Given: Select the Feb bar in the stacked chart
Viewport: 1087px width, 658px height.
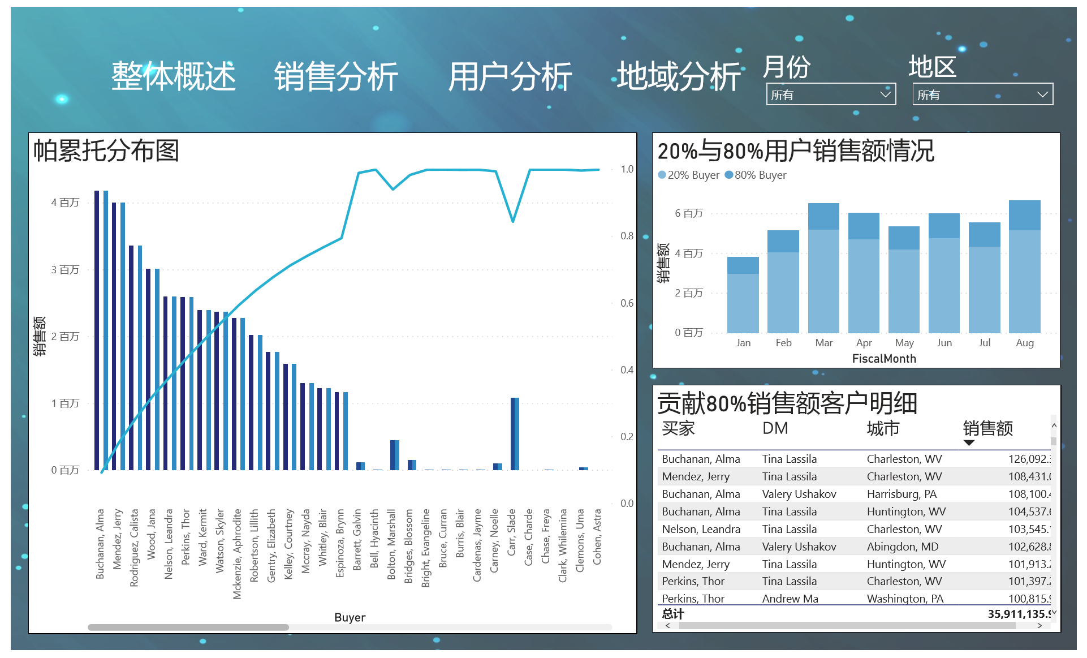Looking at the screenshot, I should click(x=783, y=282).
